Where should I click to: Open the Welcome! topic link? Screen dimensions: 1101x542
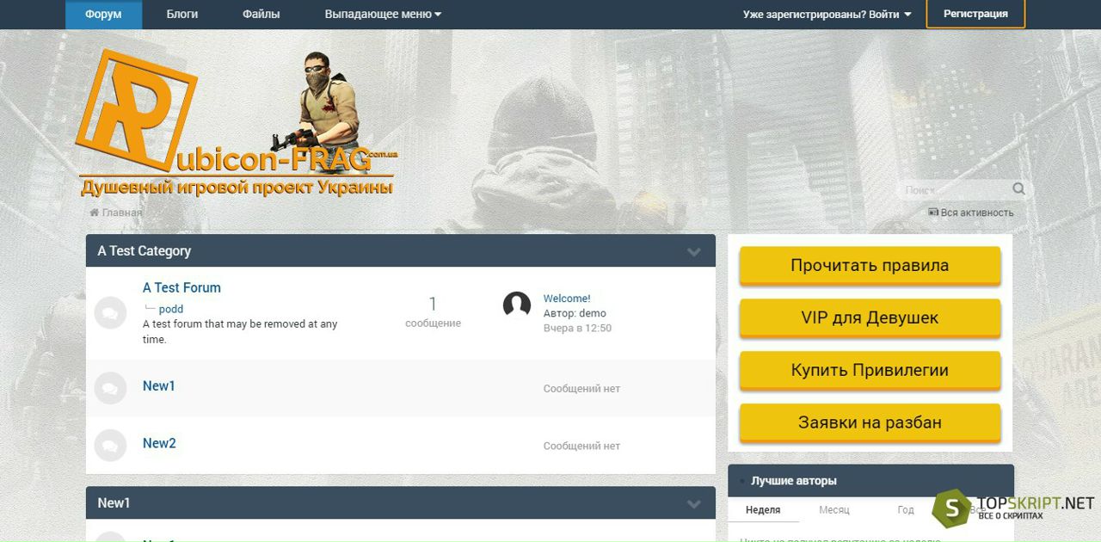point(567,299)
